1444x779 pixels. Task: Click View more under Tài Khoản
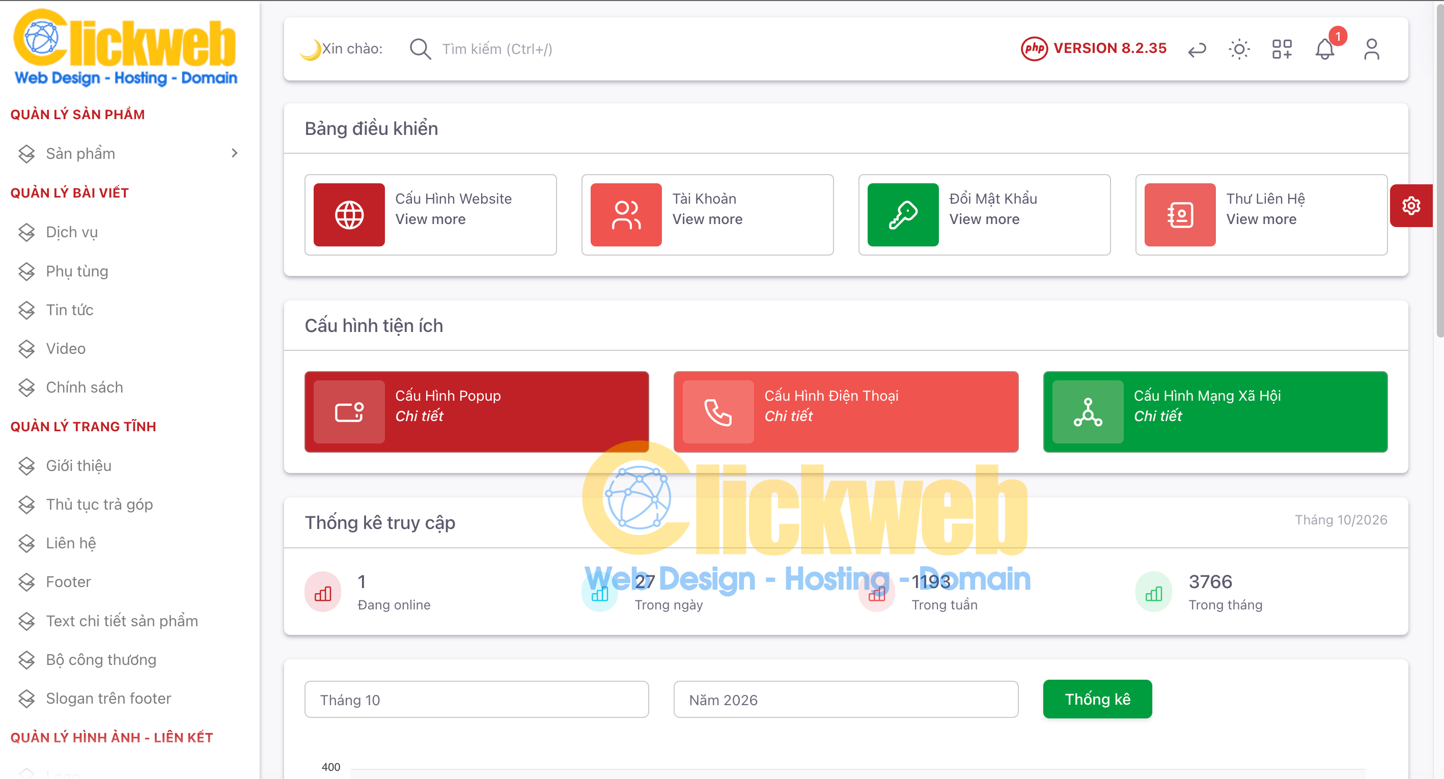(707, 219)
